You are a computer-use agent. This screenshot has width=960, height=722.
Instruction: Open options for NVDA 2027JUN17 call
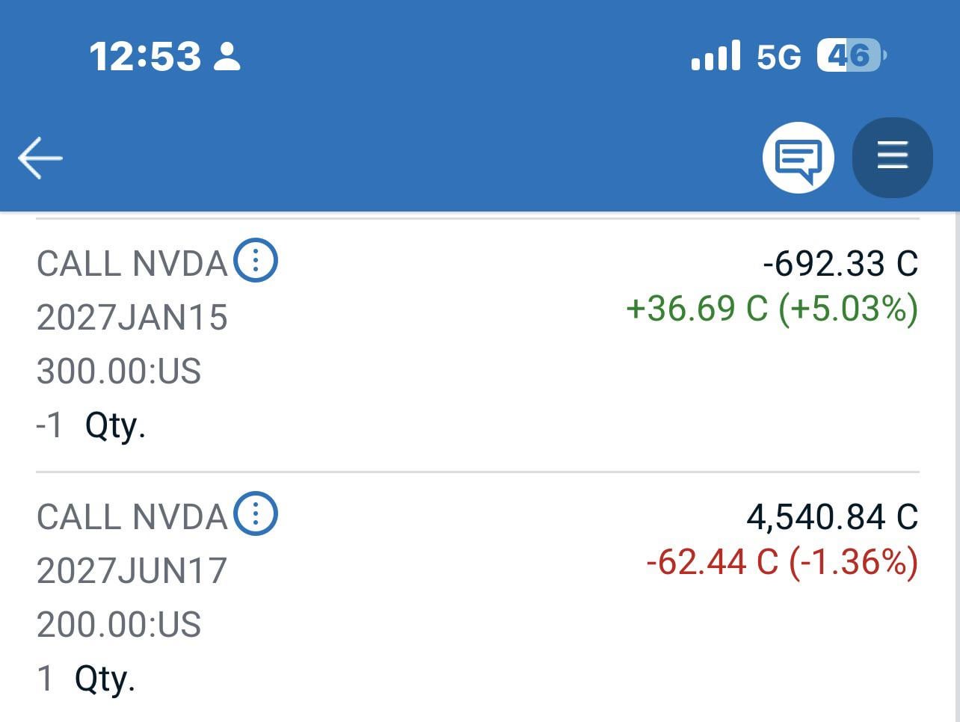(256, 514)
